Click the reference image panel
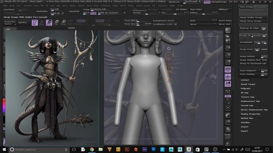The height and width of the screenshot is (153, 273). (52, 88)
